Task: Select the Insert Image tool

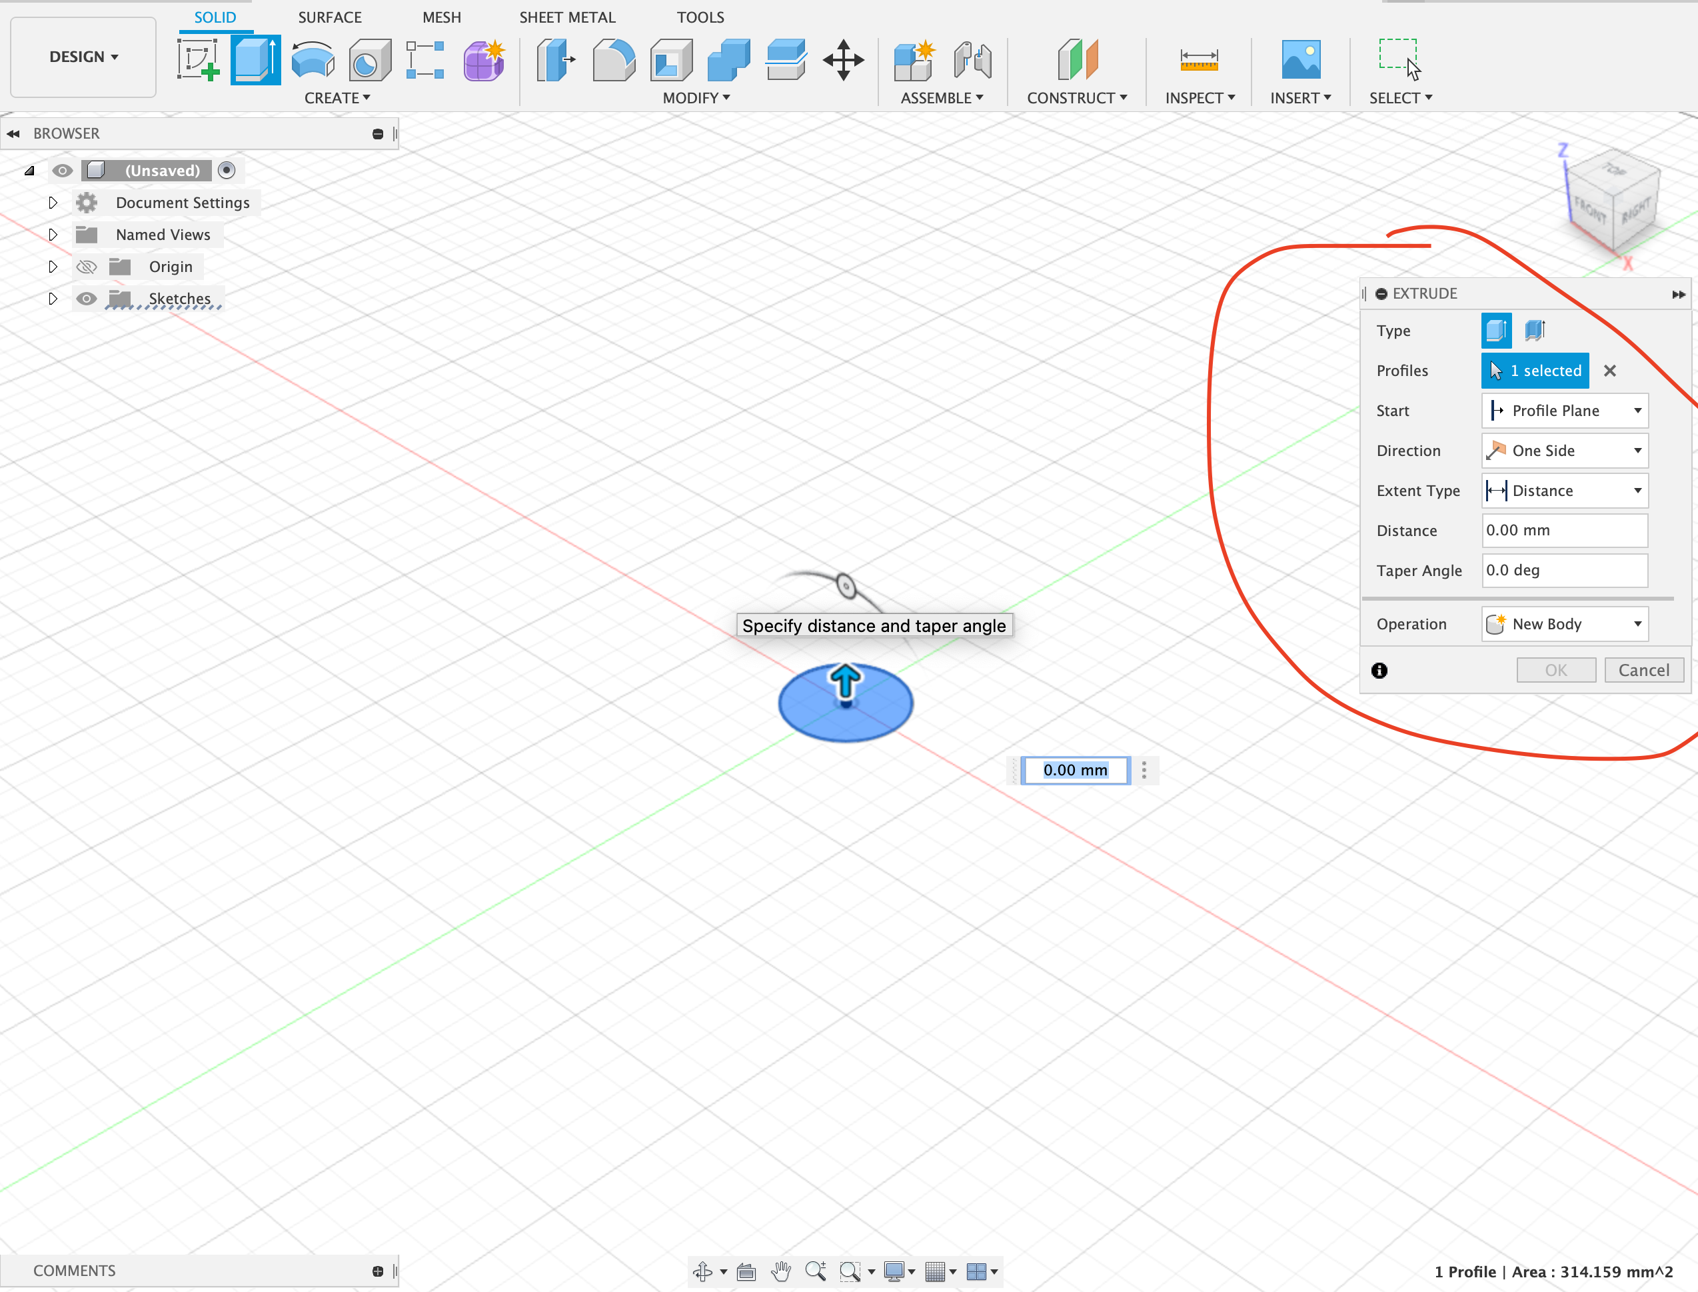Action: pos(1301,59)
